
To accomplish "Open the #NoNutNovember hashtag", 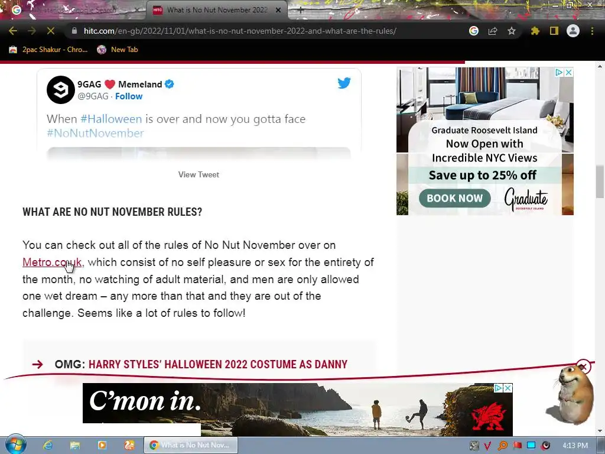I will tap(95, 133).
